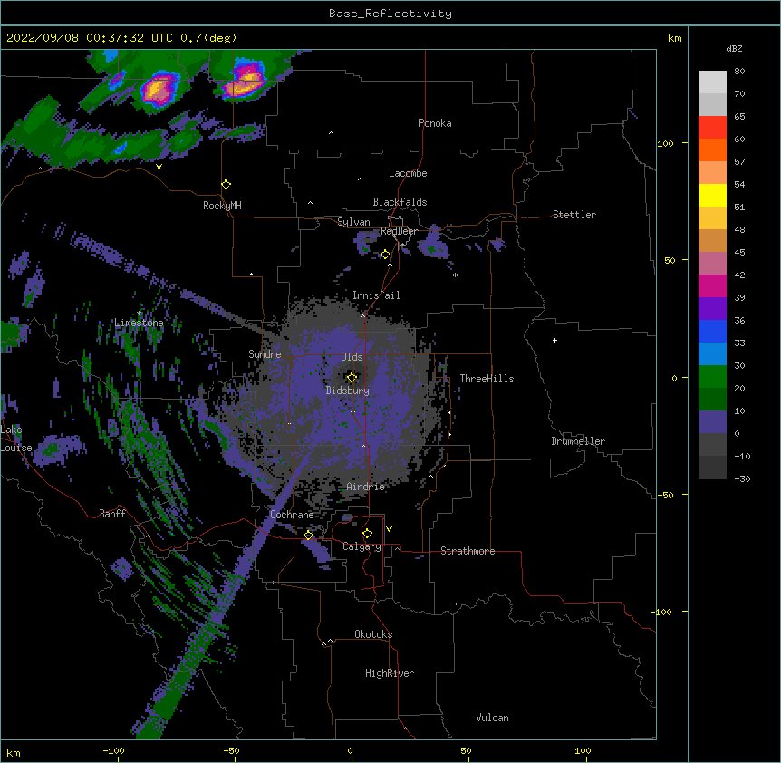Select the green 20-30 dBZ legend swatch
This screenshot has width=781, height=763.
pos(712,377)
